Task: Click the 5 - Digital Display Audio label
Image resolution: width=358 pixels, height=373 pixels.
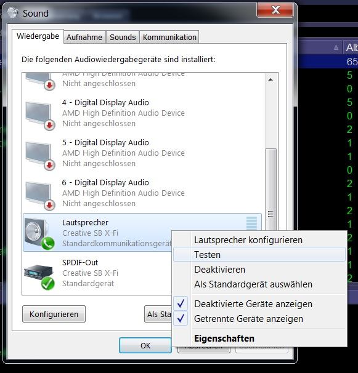Action: (x=105, y=143)
